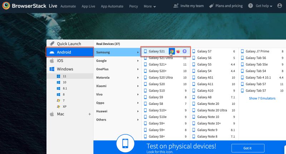Select the Live product tab
The image size is (286, 154).
click(53, 6)
